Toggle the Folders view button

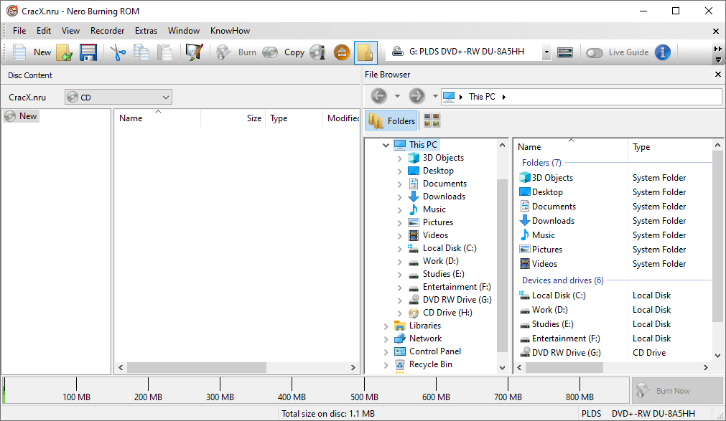tap(392, 120)
